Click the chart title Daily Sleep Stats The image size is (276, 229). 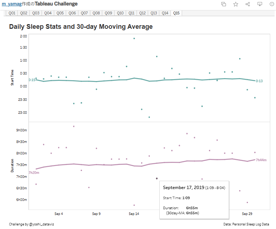click(81, 27)
